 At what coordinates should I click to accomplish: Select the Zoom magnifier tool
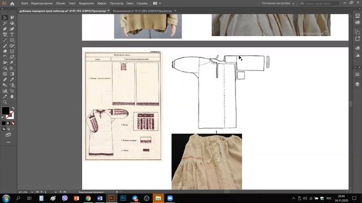5,102
